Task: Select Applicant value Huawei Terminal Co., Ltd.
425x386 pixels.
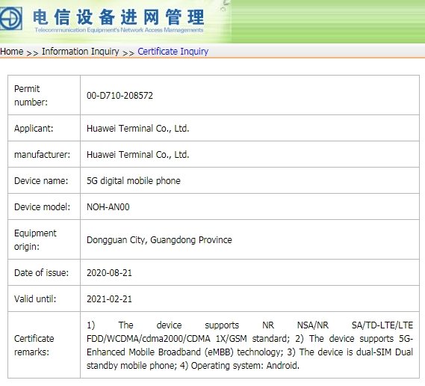Action: 137,129
